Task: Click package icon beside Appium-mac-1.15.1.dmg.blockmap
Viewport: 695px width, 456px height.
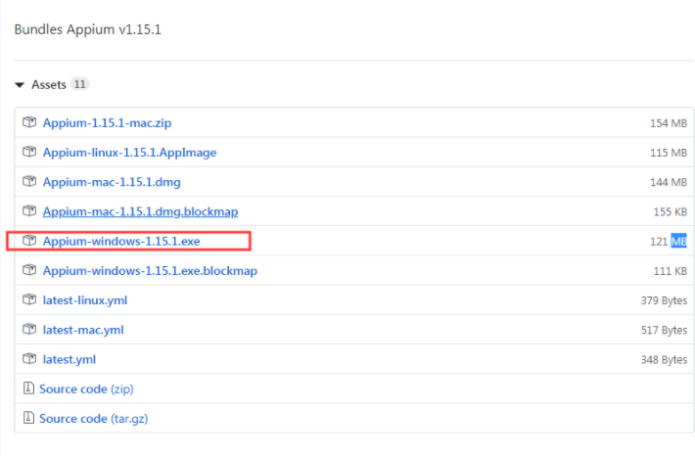Action: [29, 210]
